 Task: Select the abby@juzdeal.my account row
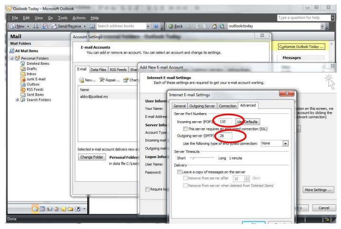click(x=108, y=97)
